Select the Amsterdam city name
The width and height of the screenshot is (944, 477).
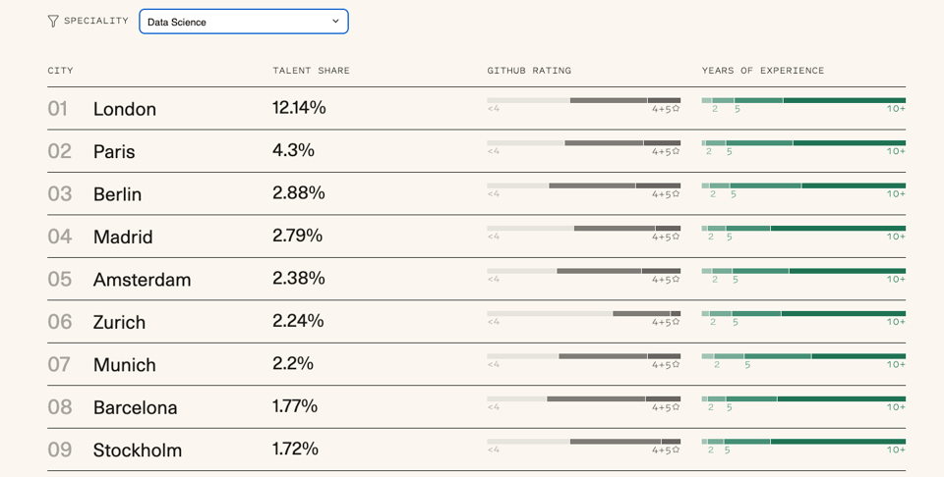pos(142,280)
